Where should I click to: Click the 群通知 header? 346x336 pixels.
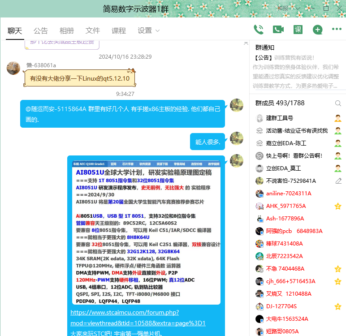tap(265, 47)
